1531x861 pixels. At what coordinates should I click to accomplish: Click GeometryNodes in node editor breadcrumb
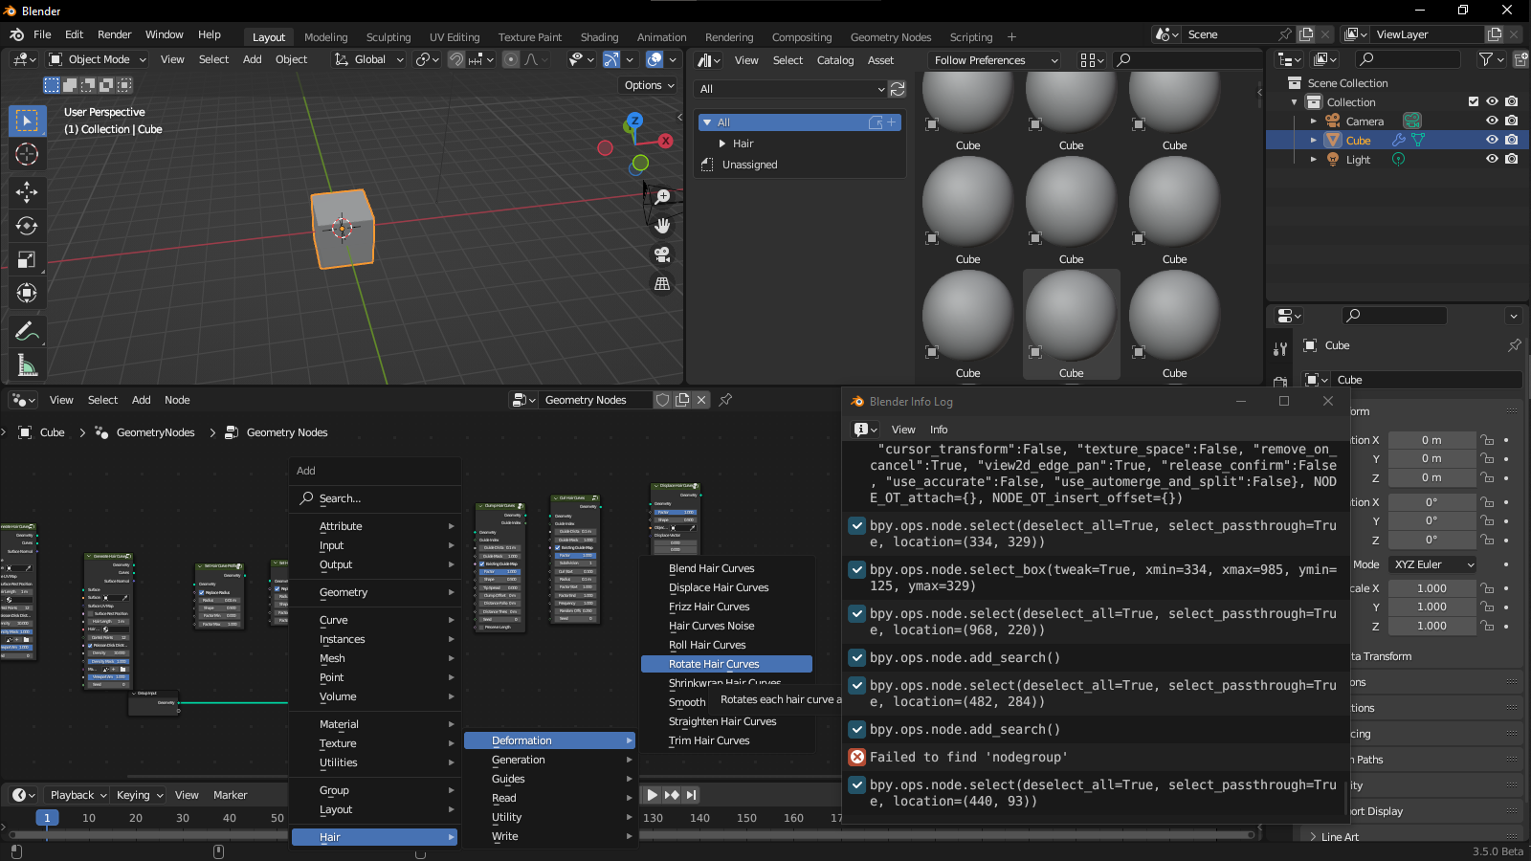[x=155, y=432]
